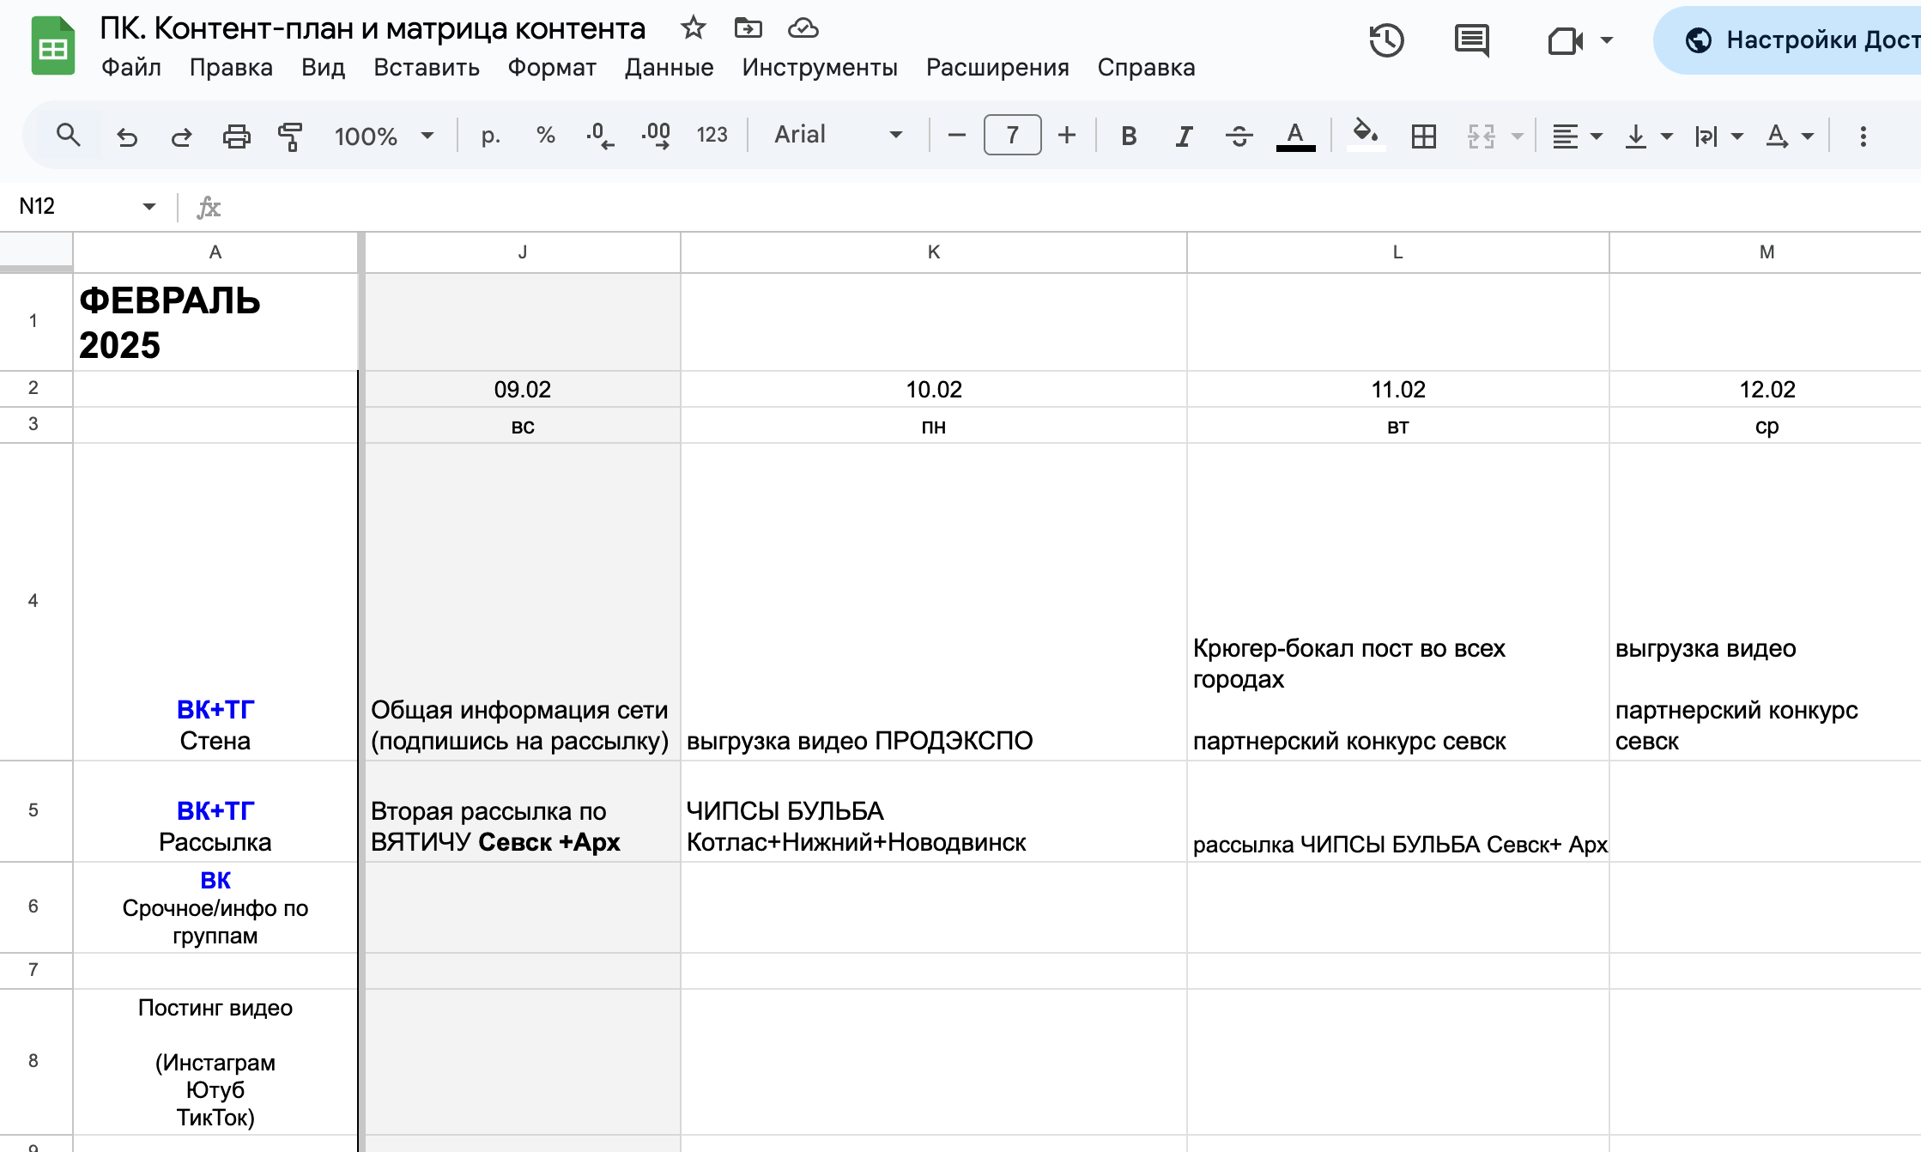
Task: Click the undo arrow icon
Action: pyautogui.click(x=127, y=136)
